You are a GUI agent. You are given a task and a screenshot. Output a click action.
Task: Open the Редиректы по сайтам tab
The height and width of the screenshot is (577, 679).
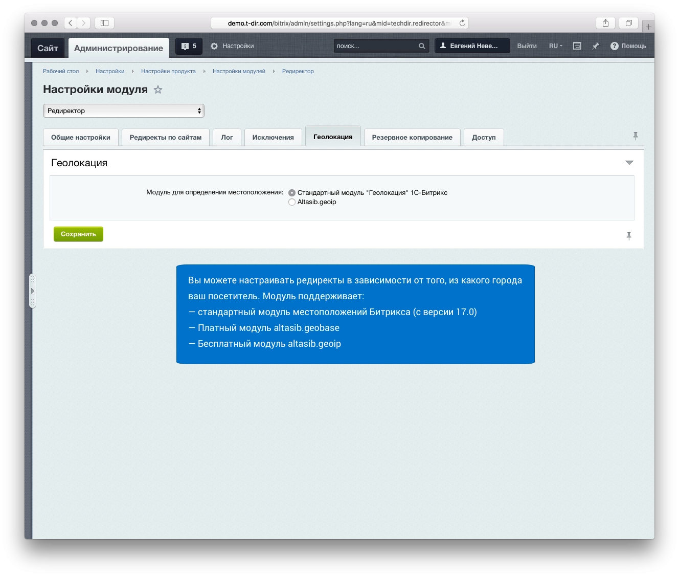point(166,137)
